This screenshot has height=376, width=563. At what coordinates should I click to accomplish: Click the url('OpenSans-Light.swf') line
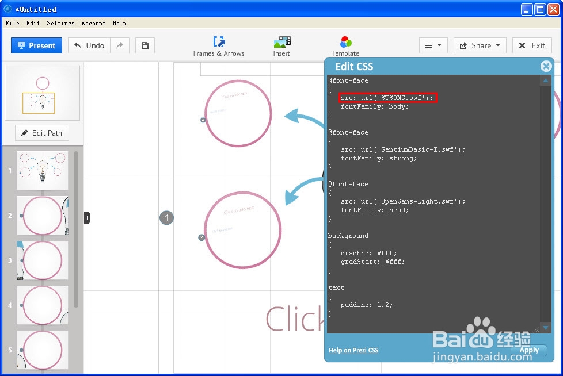point(403,201)
